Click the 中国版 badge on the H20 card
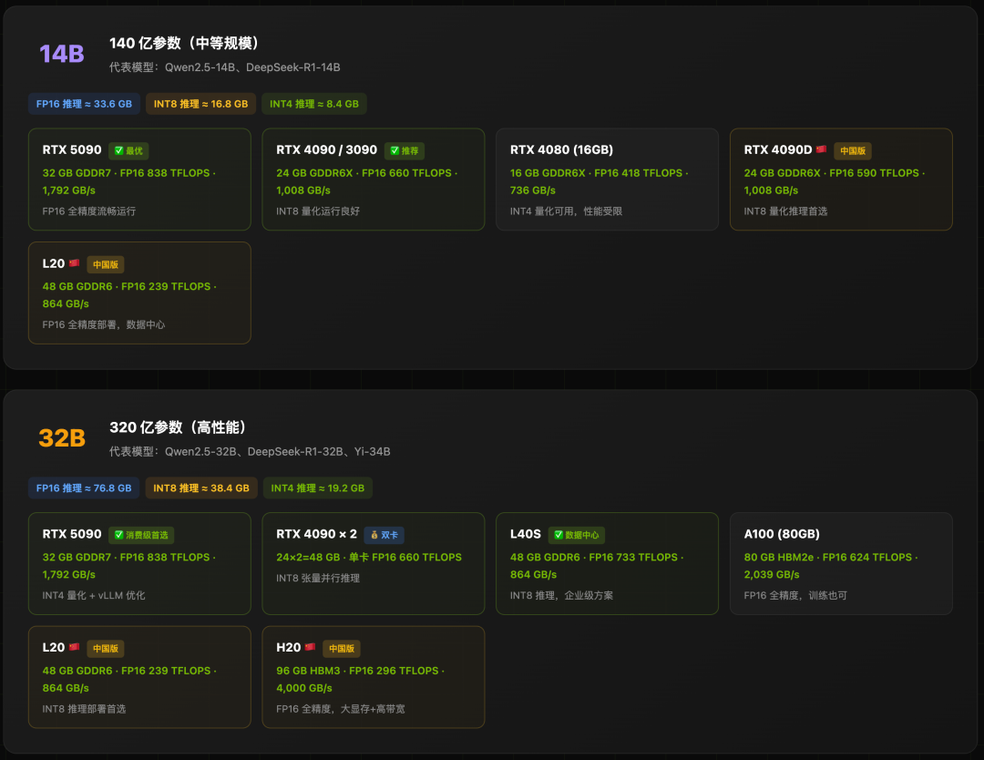Image resolution: width=984 pixels, height=760 pixels. 342,648
